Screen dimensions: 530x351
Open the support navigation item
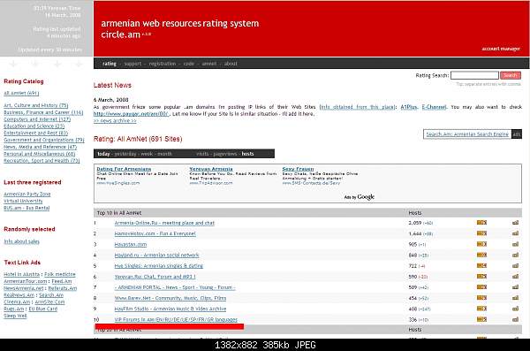[132, 64]
